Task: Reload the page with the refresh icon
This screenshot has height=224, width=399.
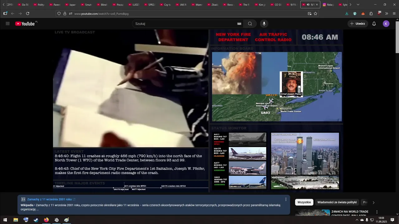Action: (x=27, y=13)
